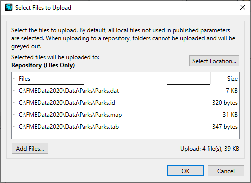Close the Select Files to Upload dialog
Image resolution: width=251 pixels, height=183 pixels.
[243, 7]
